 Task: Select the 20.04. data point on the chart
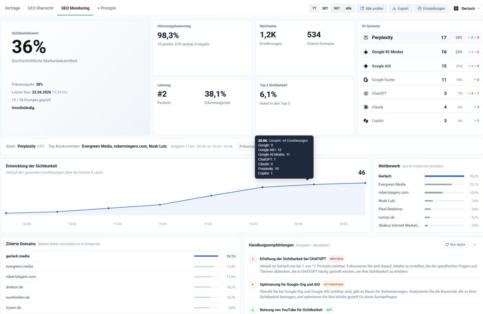click(314, 184)
